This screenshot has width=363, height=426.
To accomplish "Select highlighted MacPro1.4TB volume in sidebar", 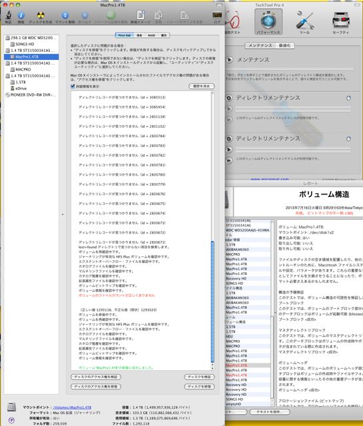I will pos(31,57).
